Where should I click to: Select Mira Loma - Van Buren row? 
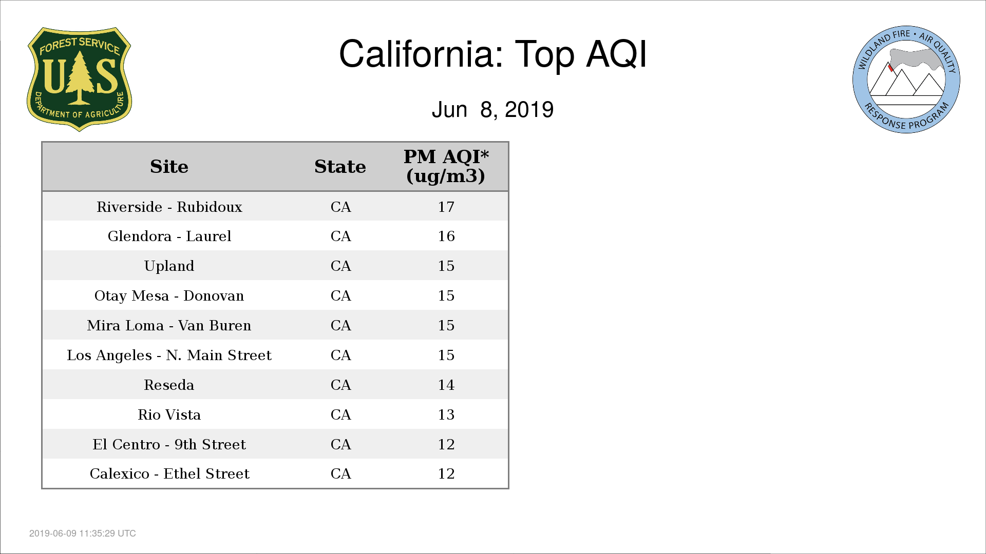tap(275, 325)
